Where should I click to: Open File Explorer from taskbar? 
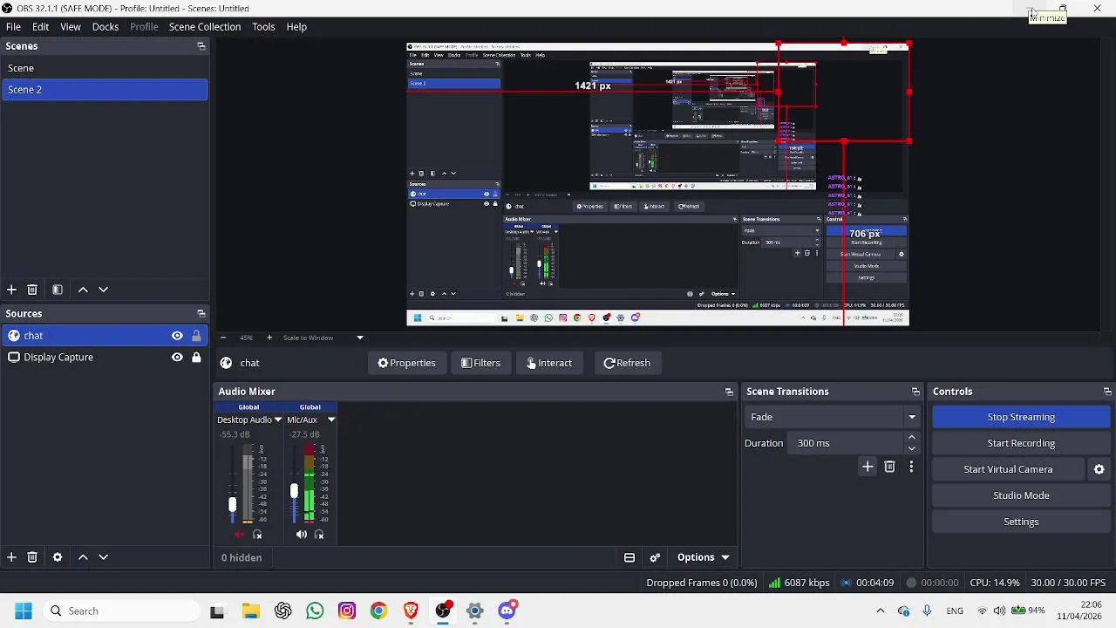pyautogui.click(x=251, y=611)
